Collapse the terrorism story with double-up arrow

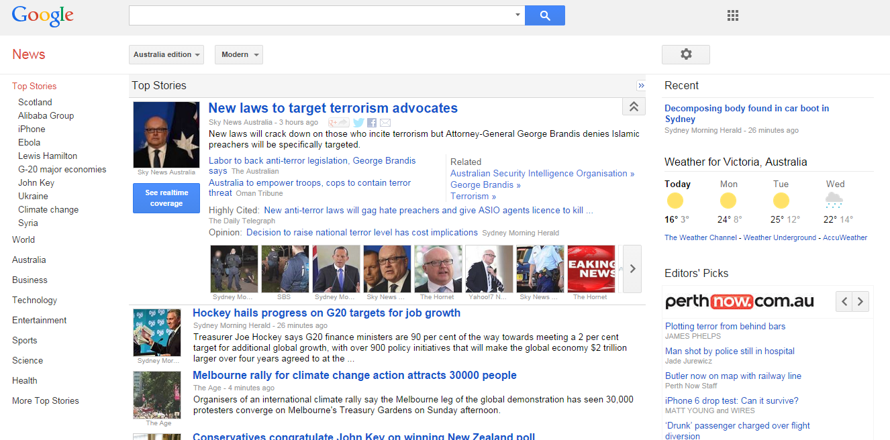634,107
